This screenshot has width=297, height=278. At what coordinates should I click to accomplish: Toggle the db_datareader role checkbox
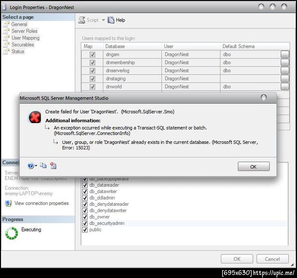[85, 185]
